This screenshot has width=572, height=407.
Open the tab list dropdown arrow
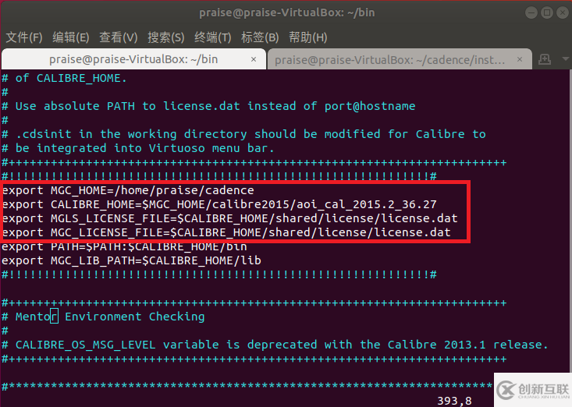tap(566, 58)
